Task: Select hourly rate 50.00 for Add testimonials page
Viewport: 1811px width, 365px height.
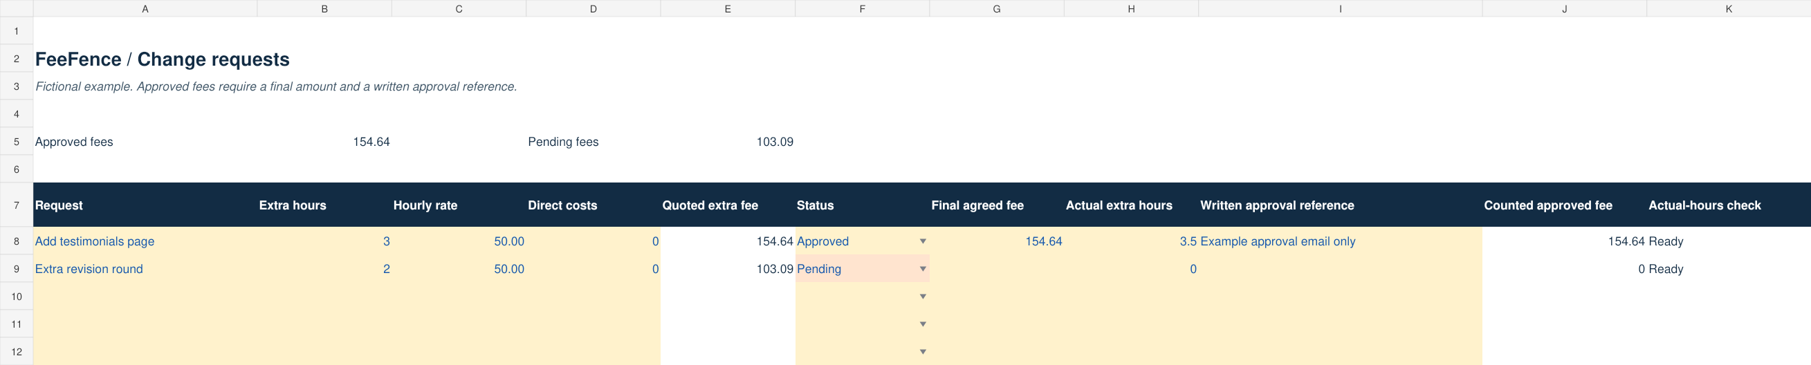Action: point(459,241)
